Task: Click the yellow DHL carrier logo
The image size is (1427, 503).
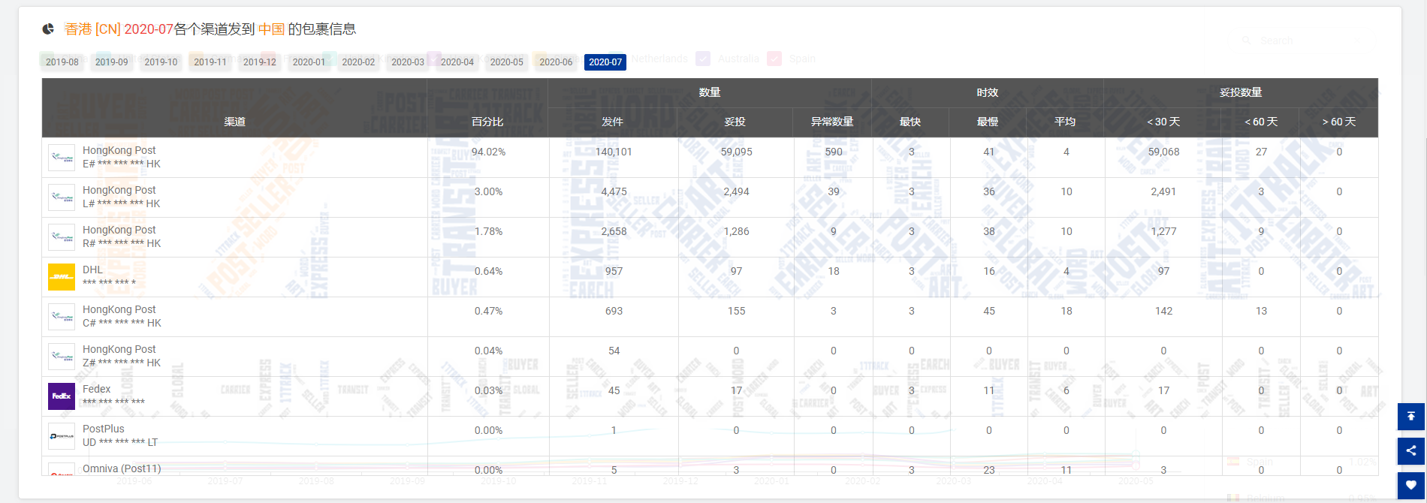Action: click(62, 277)
